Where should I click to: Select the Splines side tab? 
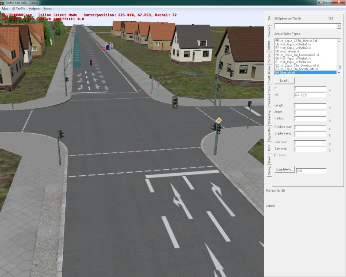(x=269, y=45)
